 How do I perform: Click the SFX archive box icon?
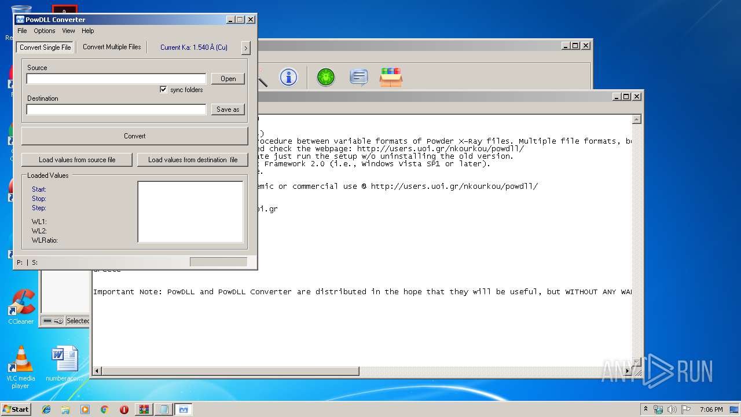[x=391, y=77]
